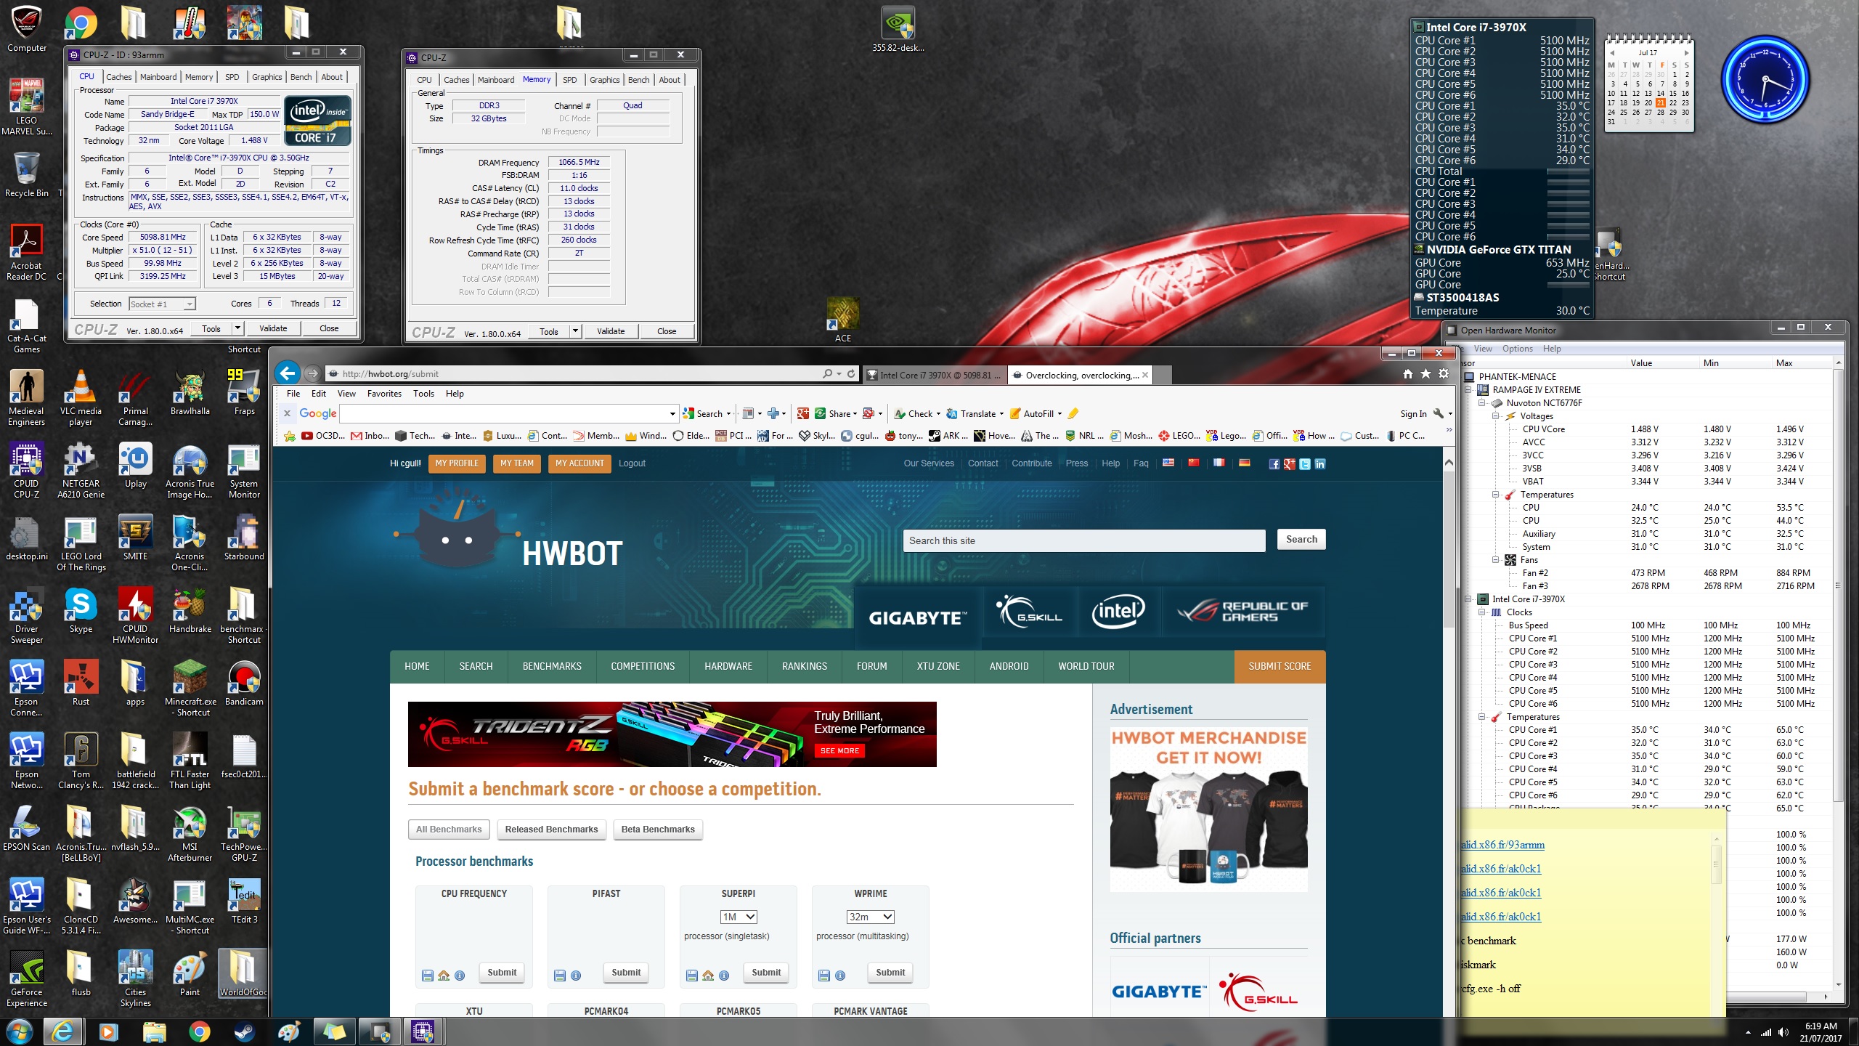This screenshot has width=1859, height=1046.
Task: Click the Internet Explorer back arrow button
Action: tap(288, 373)
